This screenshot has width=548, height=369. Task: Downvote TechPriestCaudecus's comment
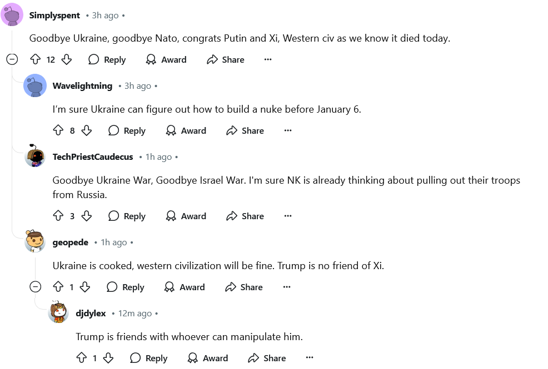pos(87,216)
